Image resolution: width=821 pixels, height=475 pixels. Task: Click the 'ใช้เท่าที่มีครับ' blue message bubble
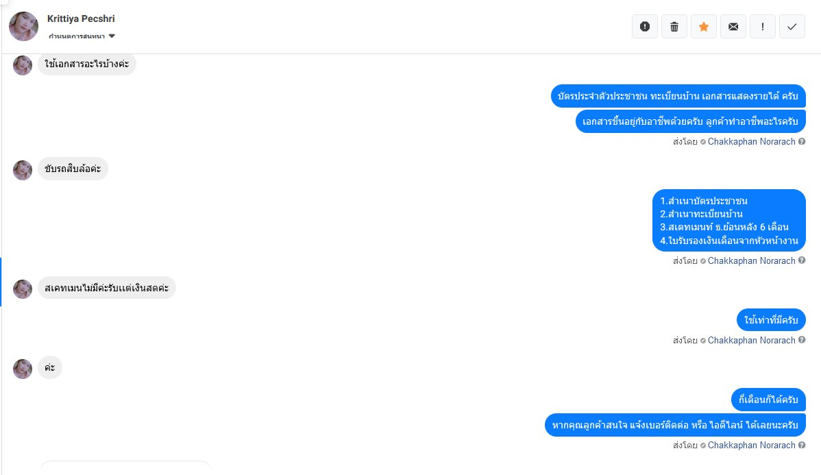(x=771, y=320)
